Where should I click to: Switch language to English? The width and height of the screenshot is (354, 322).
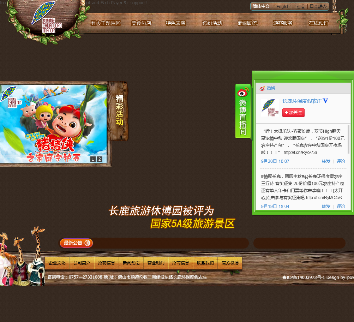[283, 7]
